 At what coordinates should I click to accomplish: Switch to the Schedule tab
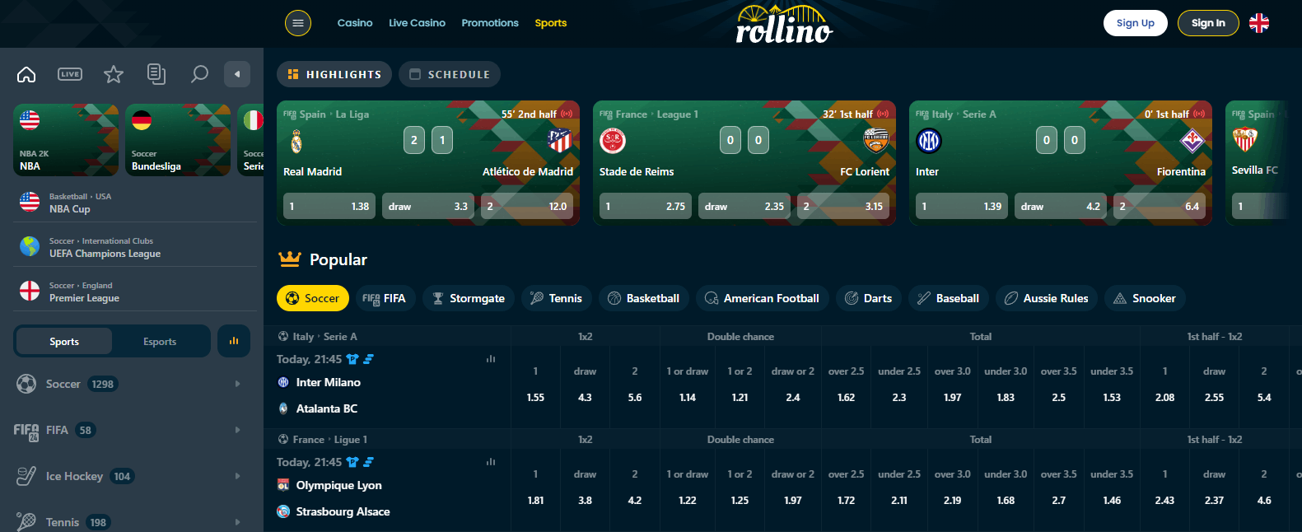[x=450, y=74]
